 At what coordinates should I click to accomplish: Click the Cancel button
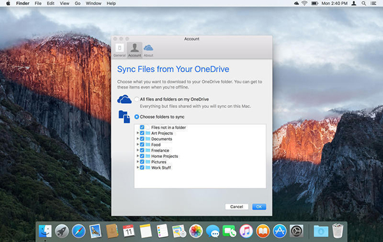[x=236, y=207]
